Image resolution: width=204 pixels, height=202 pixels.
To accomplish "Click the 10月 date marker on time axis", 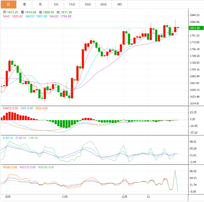I will [x=8, y=196].
